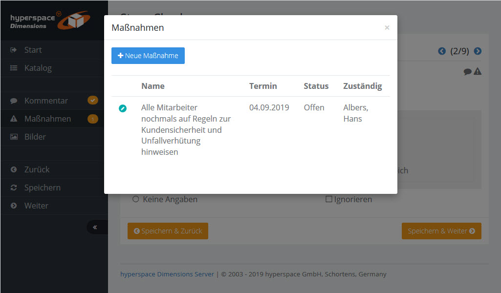Viewport: 501px width, 293px height.
Task: Click the previous page arrow icon
Action: click(x=442, y=51)
